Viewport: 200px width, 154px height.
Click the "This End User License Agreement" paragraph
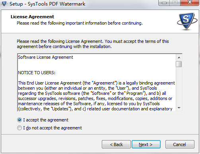pyautogui.click(x=97, y=96)
